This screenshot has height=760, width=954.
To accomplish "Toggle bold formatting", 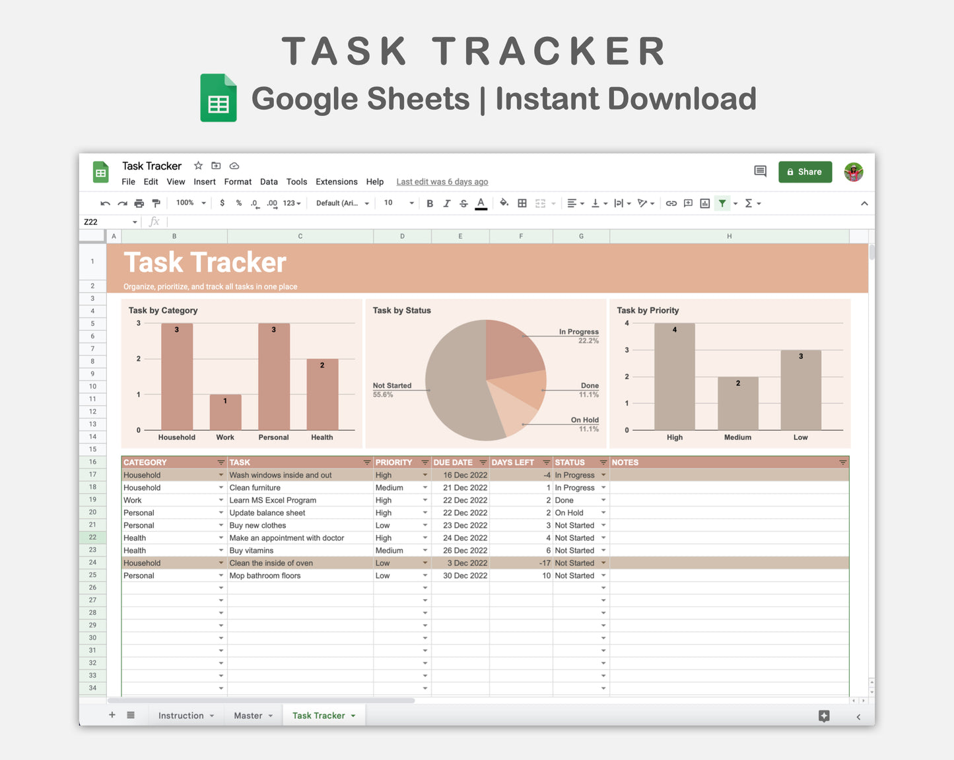I will click(x=430, y=203).
